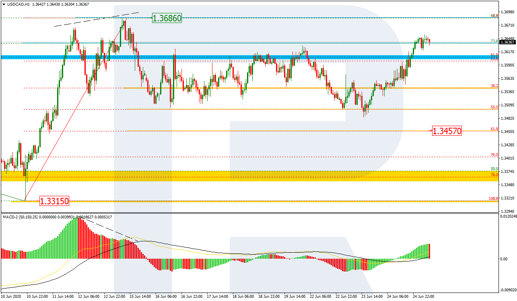The image size is (517, 301).
Task: Click the 1.34015 price axis value
Action: pos(508,158)
